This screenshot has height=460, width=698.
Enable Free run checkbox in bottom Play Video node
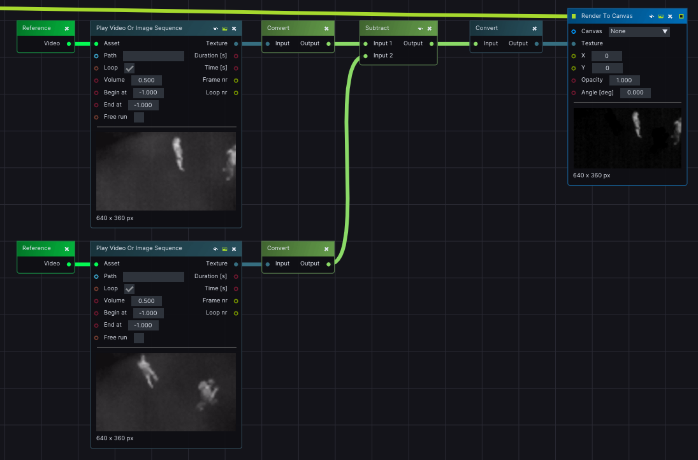139,338
